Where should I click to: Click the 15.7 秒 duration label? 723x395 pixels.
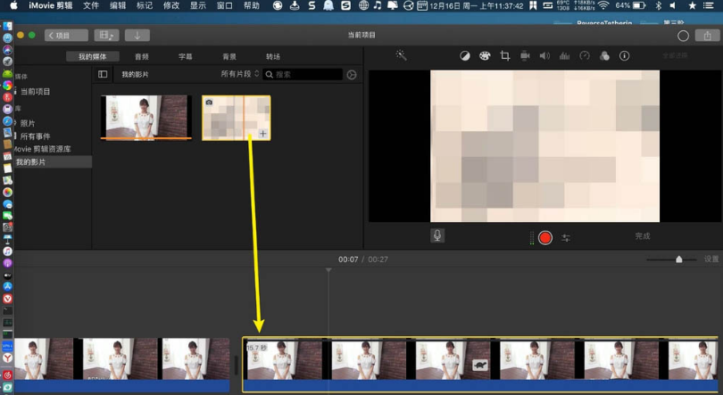click(x=257, y=348)
